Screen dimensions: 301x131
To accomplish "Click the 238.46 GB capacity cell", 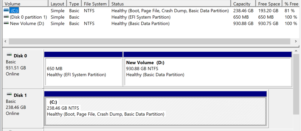I will pyautogui.click(x=243, y=11).
